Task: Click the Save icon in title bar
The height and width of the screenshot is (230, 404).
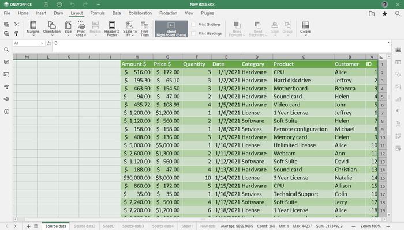Action: [x=45, y=5]
